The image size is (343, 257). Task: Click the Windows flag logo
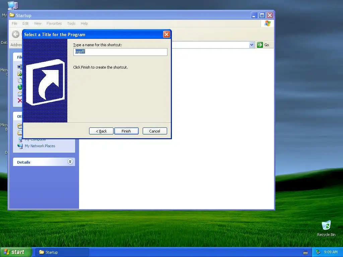[267, 23]
